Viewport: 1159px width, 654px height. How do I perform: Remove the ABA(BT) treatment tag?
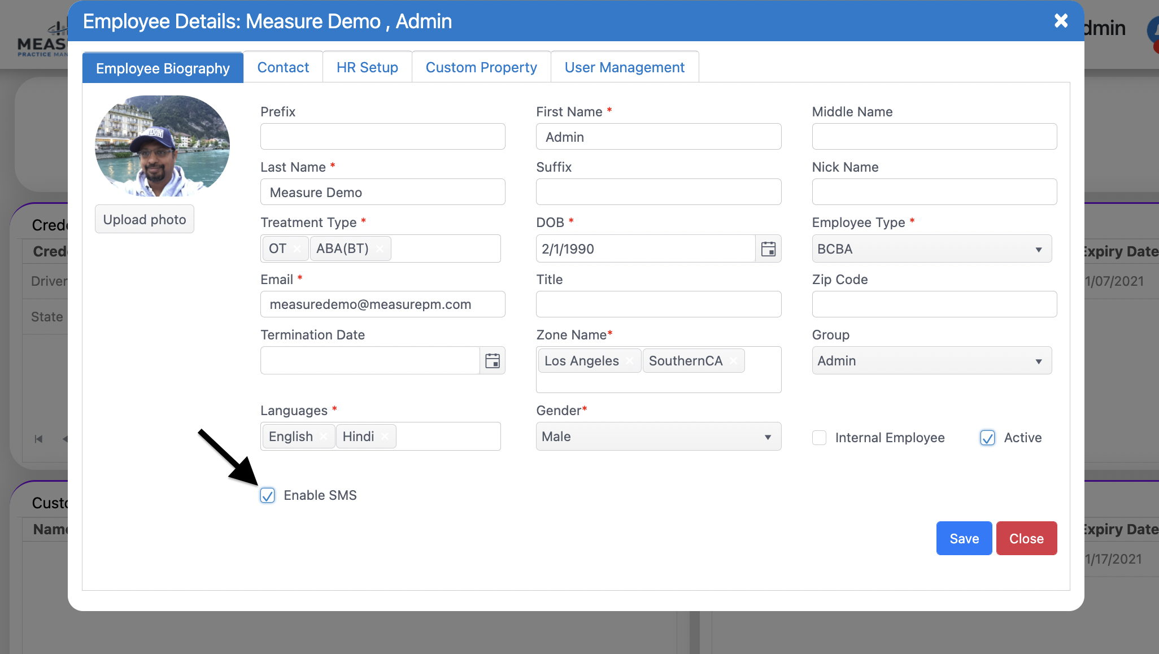[380, 249]
